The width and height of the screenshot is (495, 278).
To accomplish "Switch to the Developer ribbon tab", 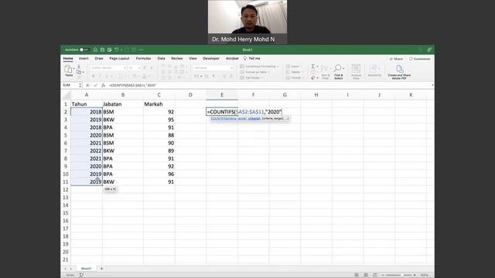I will click(x=211, y=59).
